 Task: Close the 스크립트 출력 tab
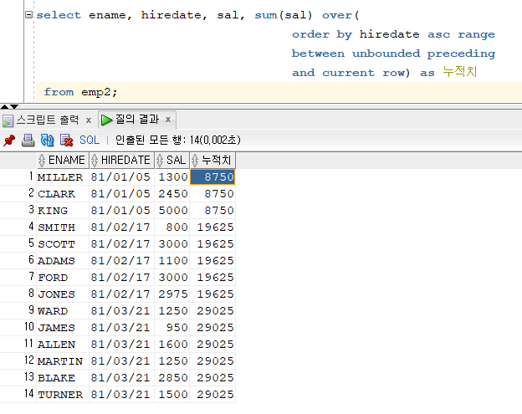[89, 120]
